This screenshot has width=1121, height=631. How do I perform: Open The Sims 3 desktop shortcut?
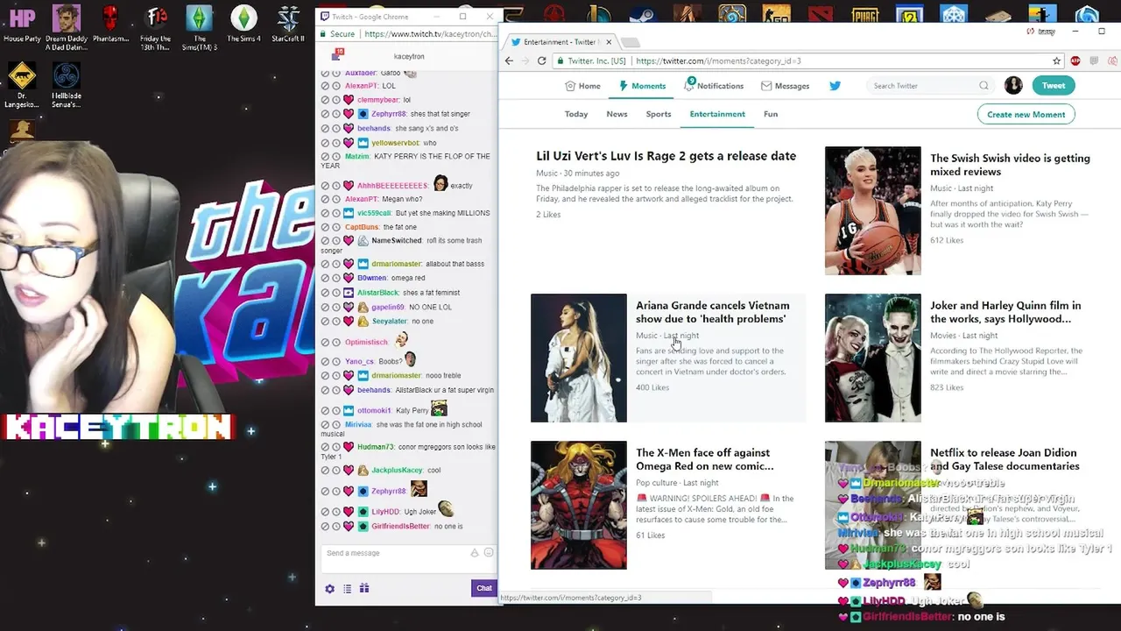(x=200, y=27)
